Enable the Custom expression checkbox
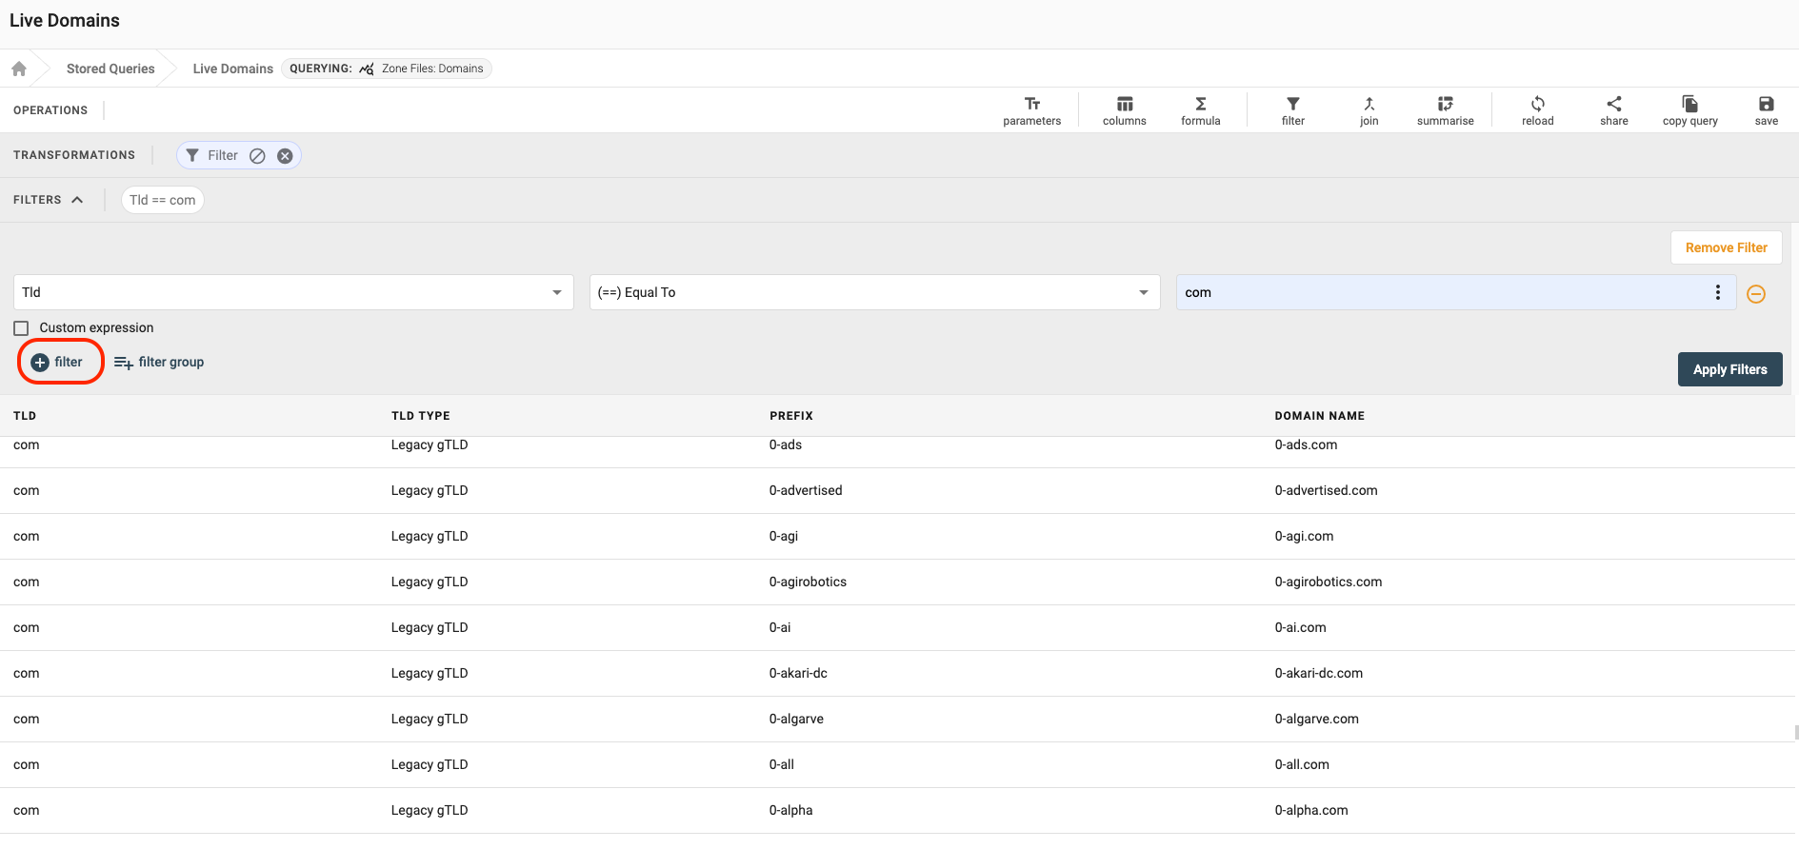Screen dimensions: 1799x849 click(21, 328)
